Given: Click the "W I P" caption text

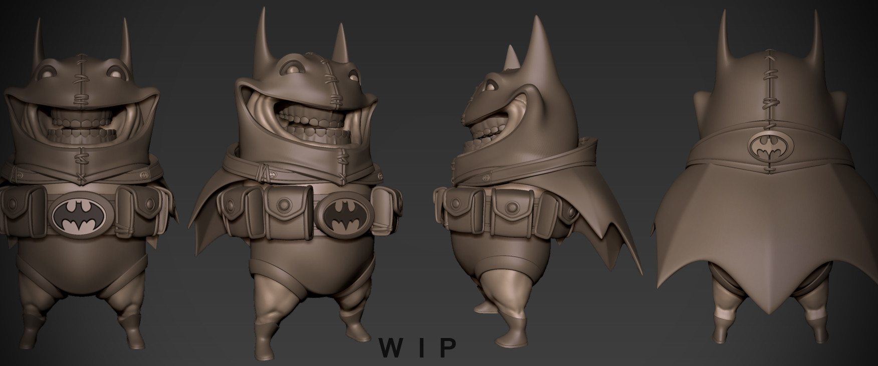Looking at the screenshot, I should click(x=418, y=348).
